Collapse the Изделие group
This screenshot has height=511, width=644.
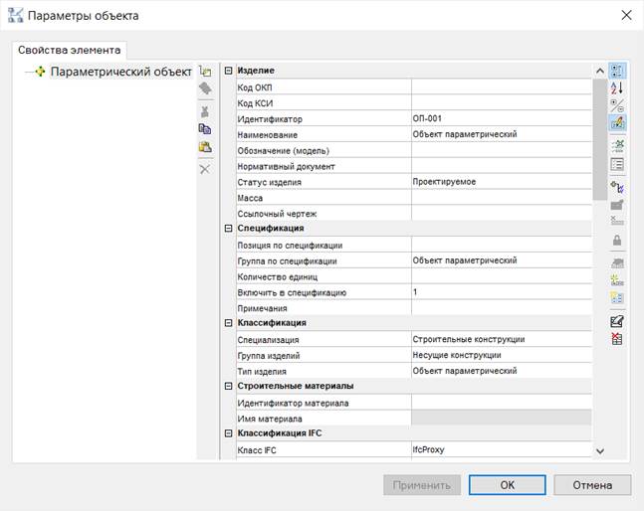(229, 71)
